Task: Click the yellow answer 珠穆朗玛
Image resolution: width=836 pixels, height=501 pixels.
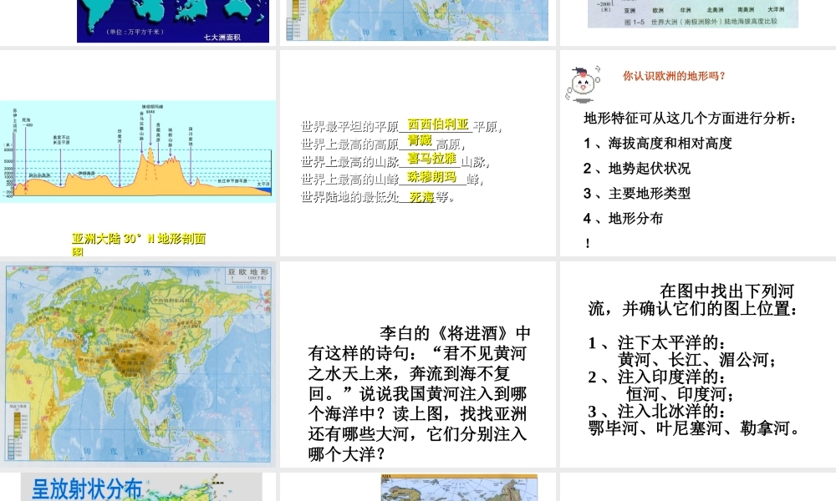Action: pyautogui.click(x=432, y=177)
